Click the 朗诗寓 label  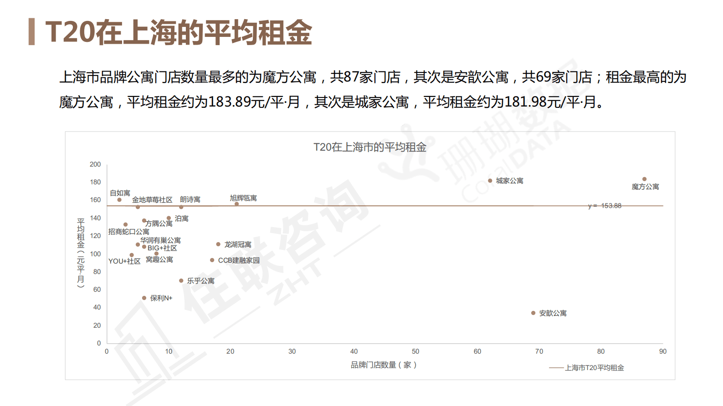click(190, 199)
